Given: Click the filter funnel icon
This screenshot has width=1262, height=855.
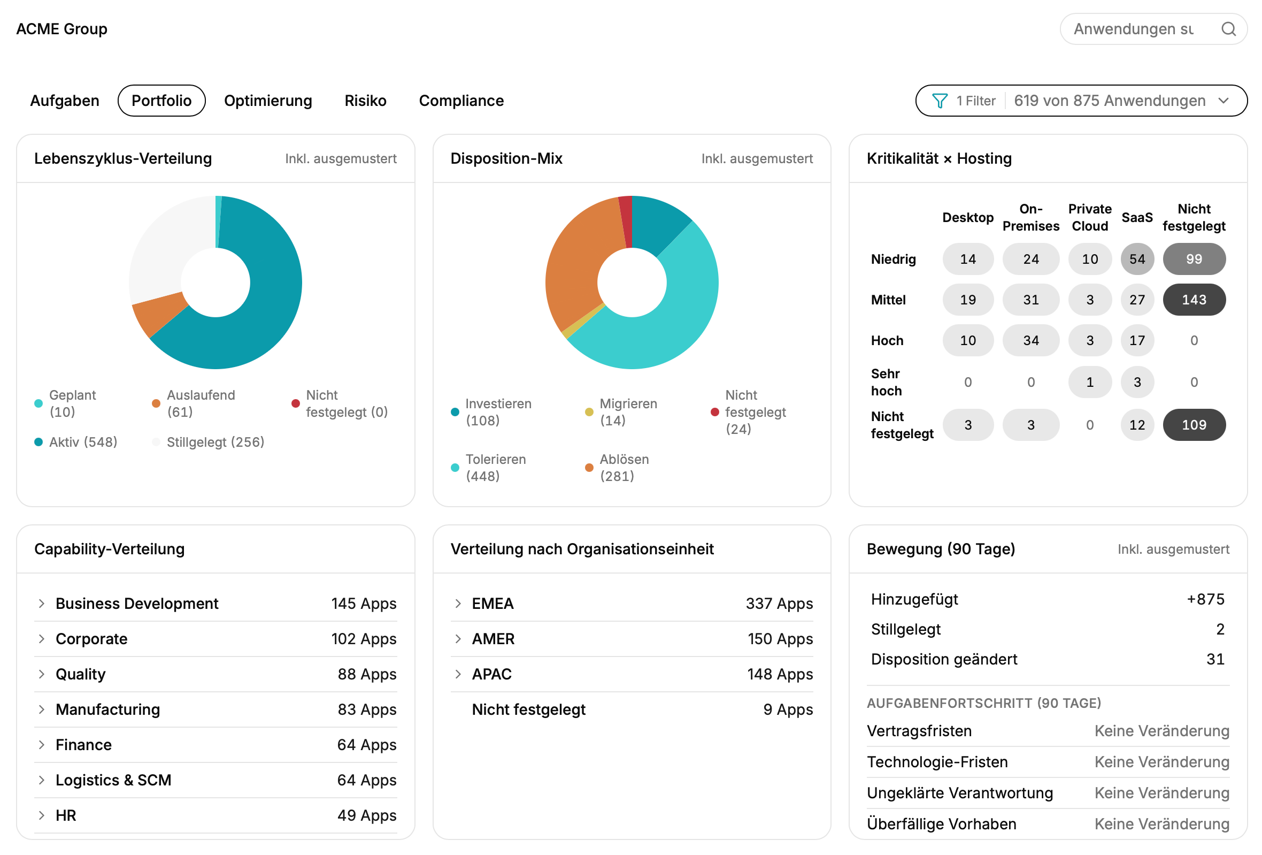Looking at the screenshot, I should pos(940,101).
